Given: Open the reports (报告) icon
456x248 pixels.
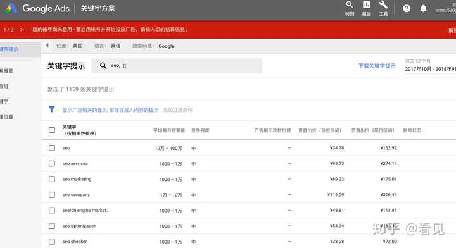Looking at the screenshot, I should (366, 4).
